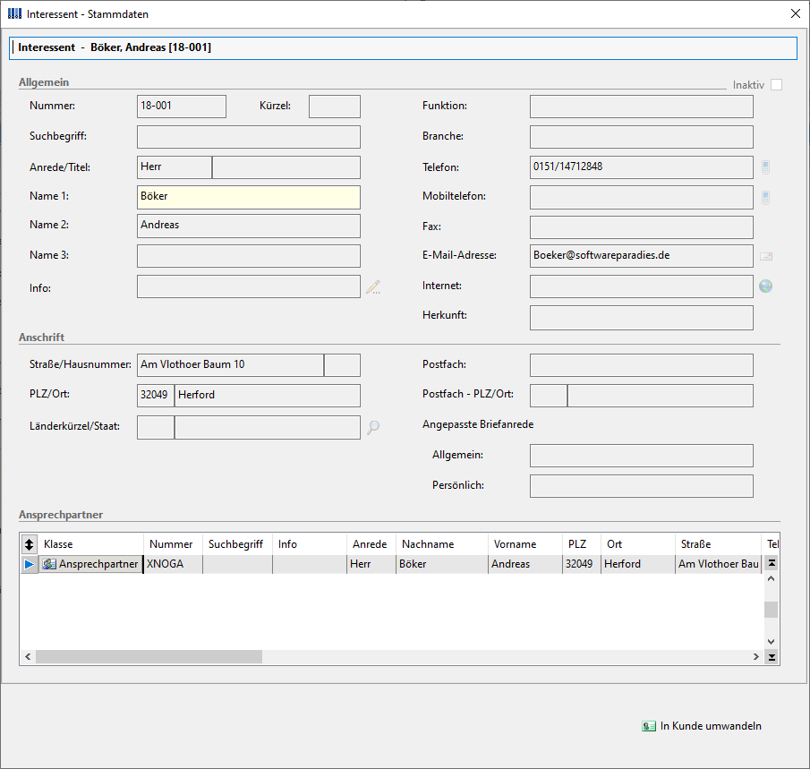Jump to last record with bottom arrow icon

pyautogui.click(x=772, y=657)
